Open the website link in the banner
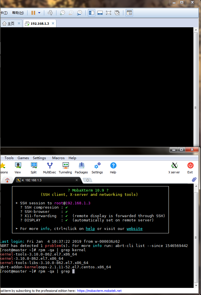The height and width of the screenshot is (295, 201). pyautogui.click(x=135, y=228)
